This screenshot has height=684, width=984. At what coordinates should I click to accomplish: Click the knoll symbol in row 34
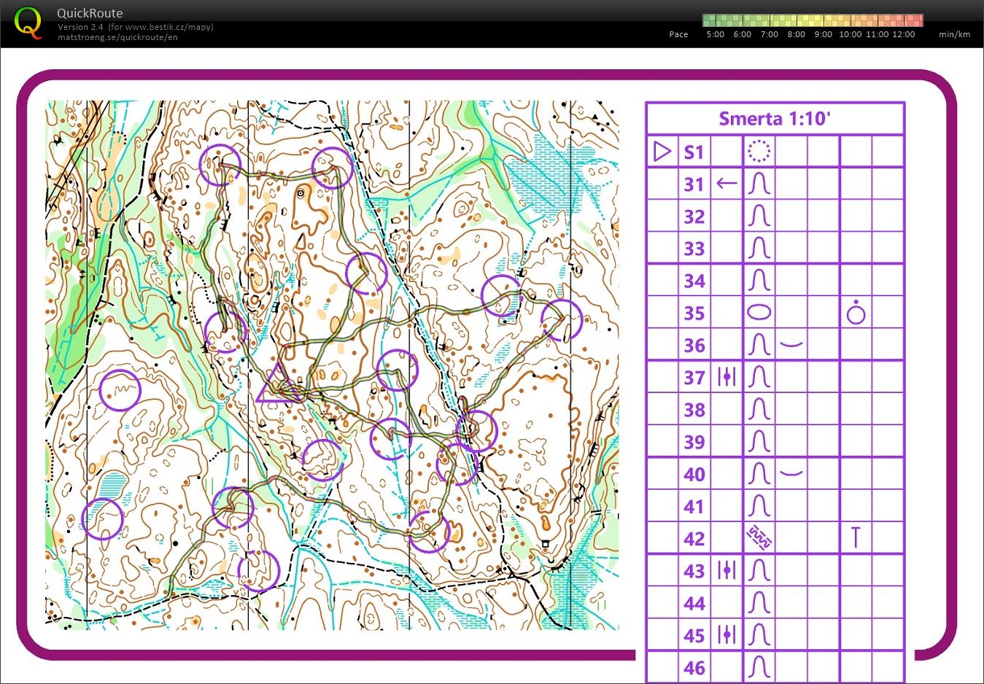(759, 280)
